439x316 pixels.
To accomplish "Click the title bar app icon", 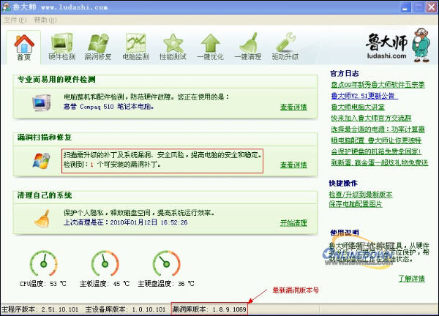I will click(6, 7).
